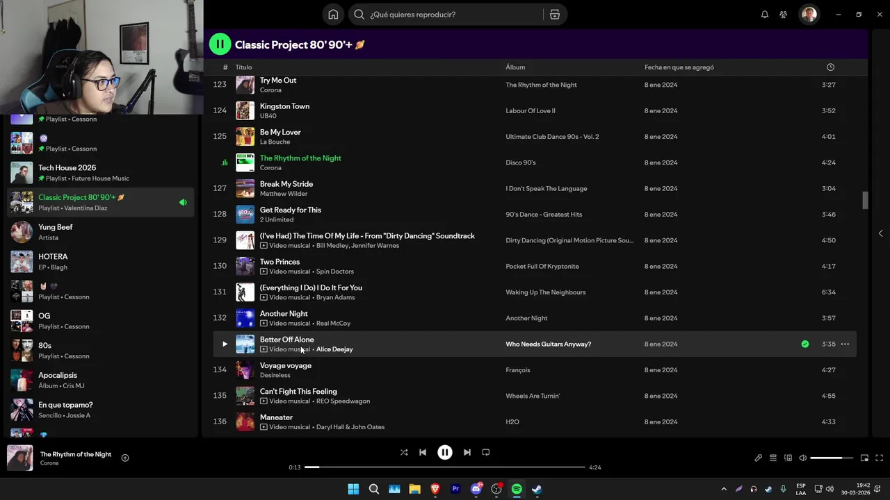Open artist link Daryl Hall & John Oates

tap(350, 427)
